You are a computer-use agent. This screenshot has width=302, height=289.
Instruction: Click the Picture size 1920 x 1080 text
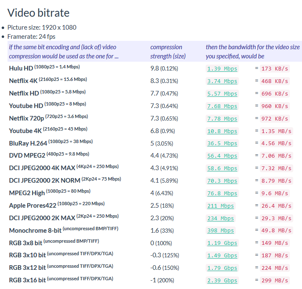(42, 28)
